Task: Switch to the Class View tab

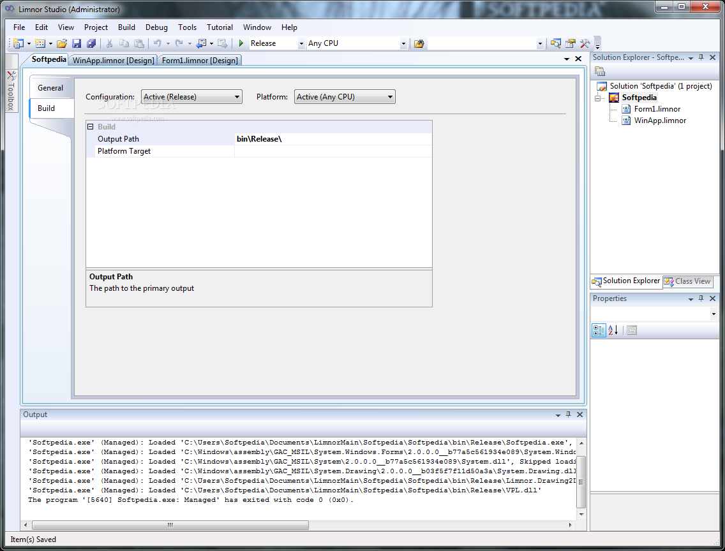Action: pos(688,281)
